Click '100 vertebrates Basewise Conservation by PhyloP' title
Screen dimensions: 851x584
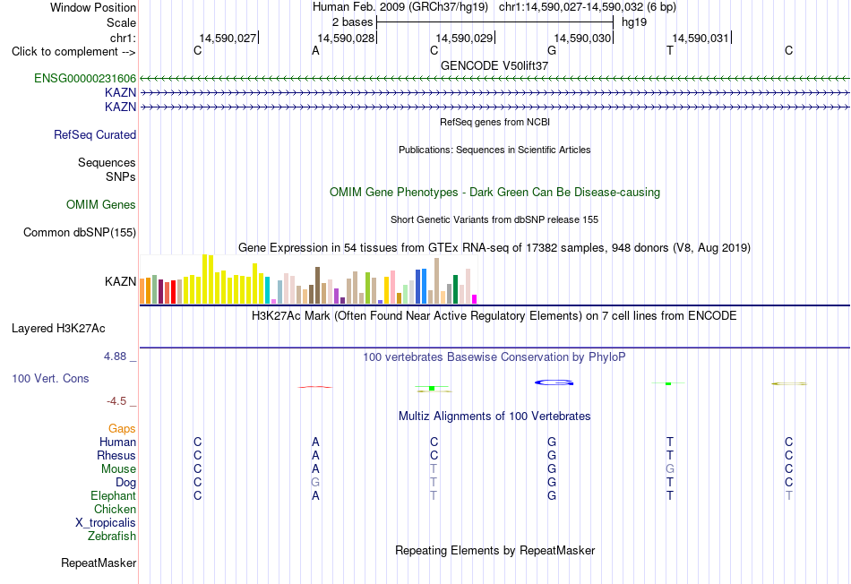(494, 357)
